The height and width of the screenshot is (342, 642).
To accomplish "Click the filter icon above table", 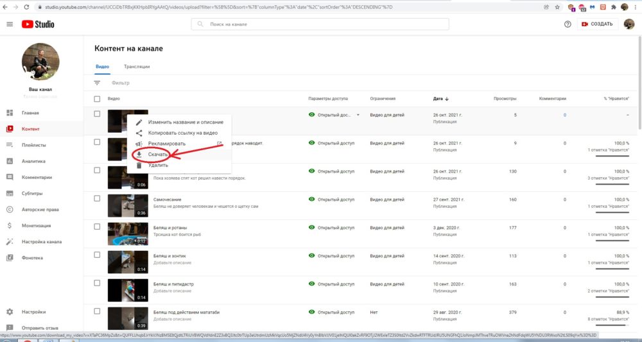I will pyautogui.click(x=98, y=83).
